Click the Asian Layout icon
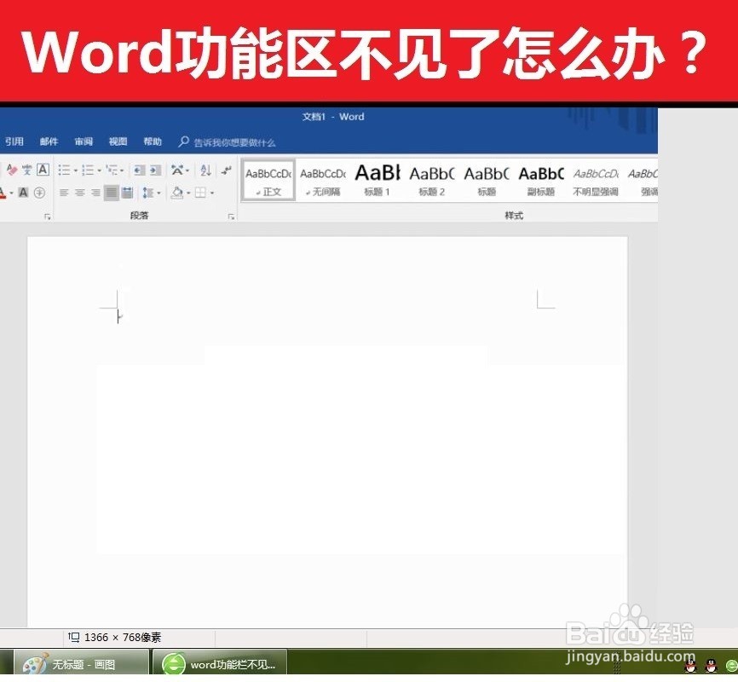This screenshot has width=738, height=682. [x=177, y=170]
